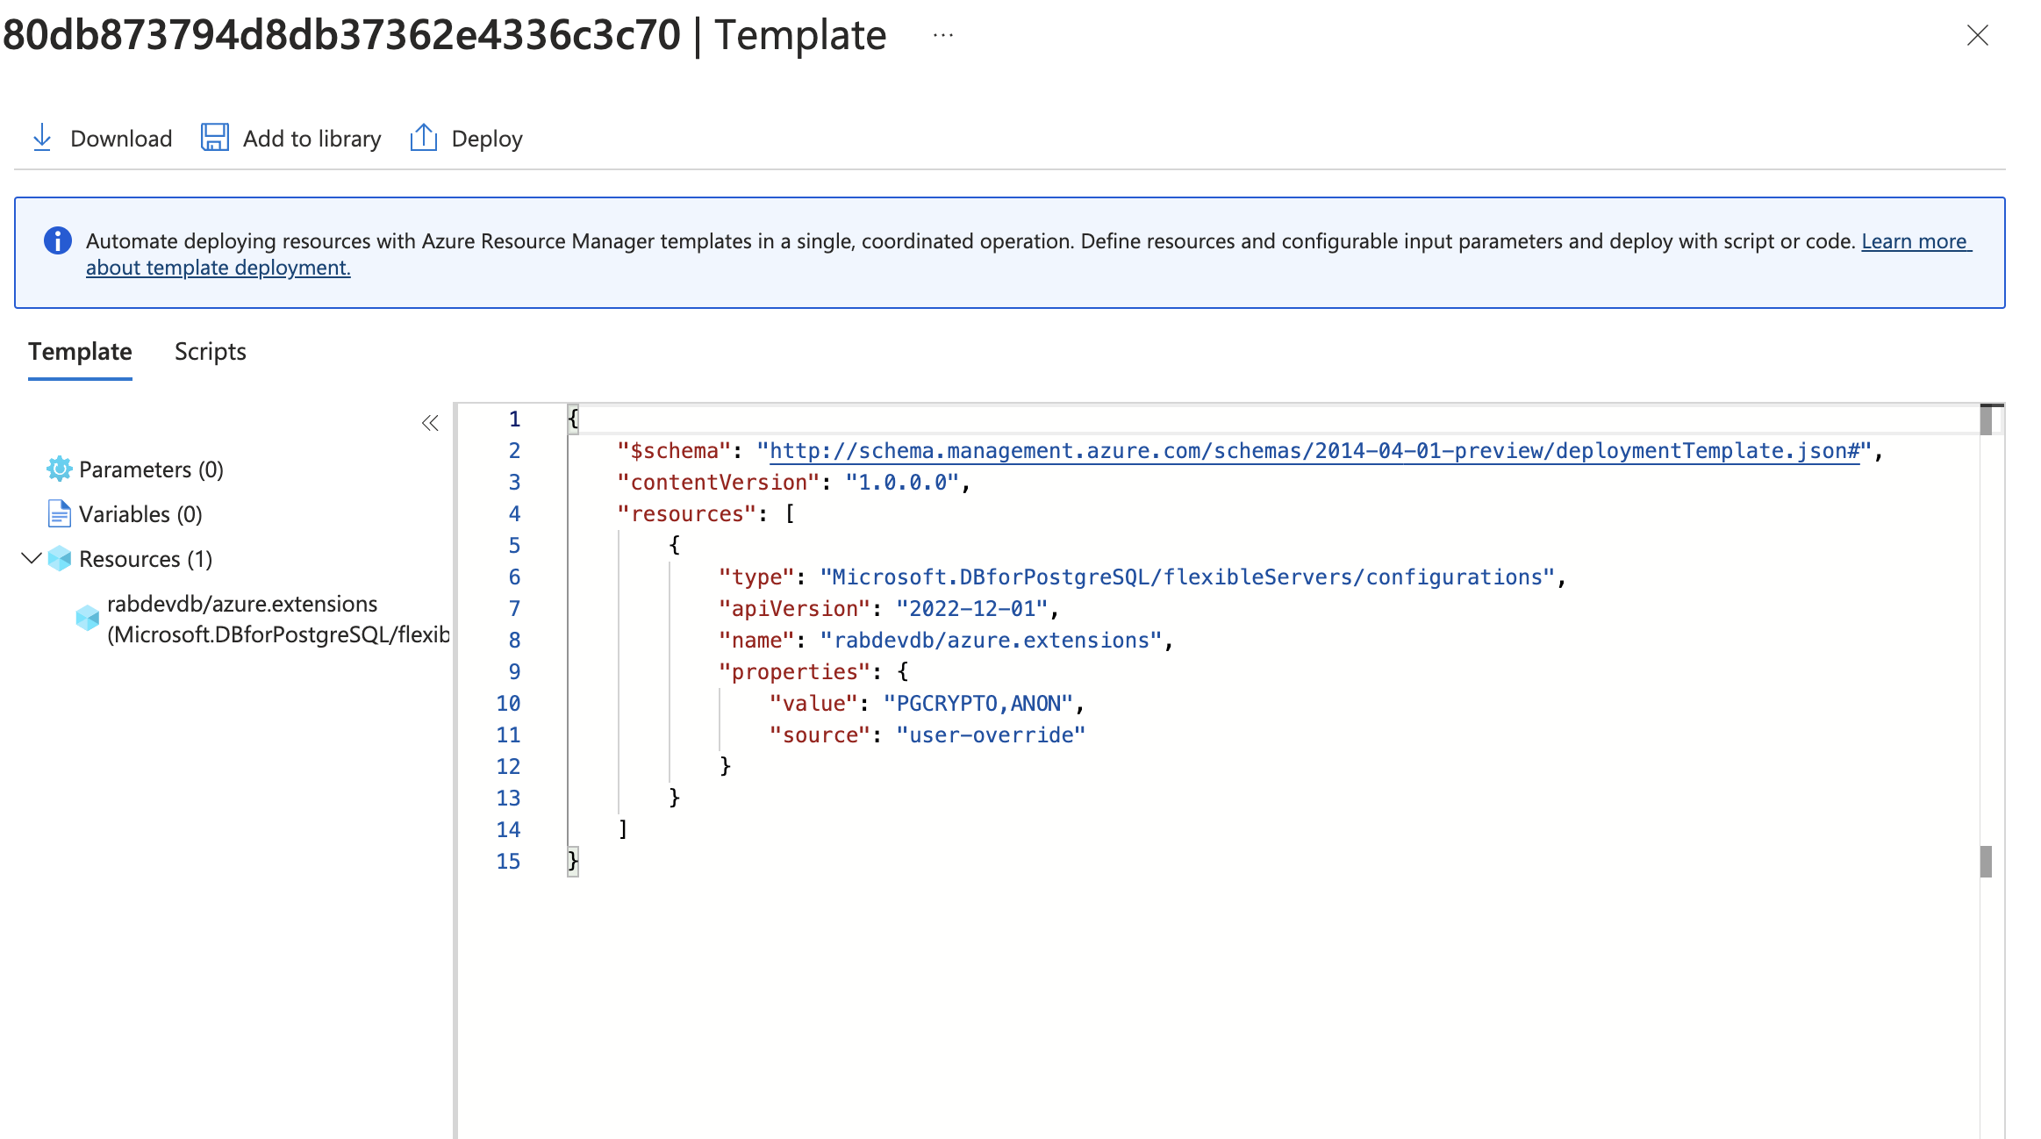
Task: Open the ellipsis more options menu
Action: coord(943,35)
